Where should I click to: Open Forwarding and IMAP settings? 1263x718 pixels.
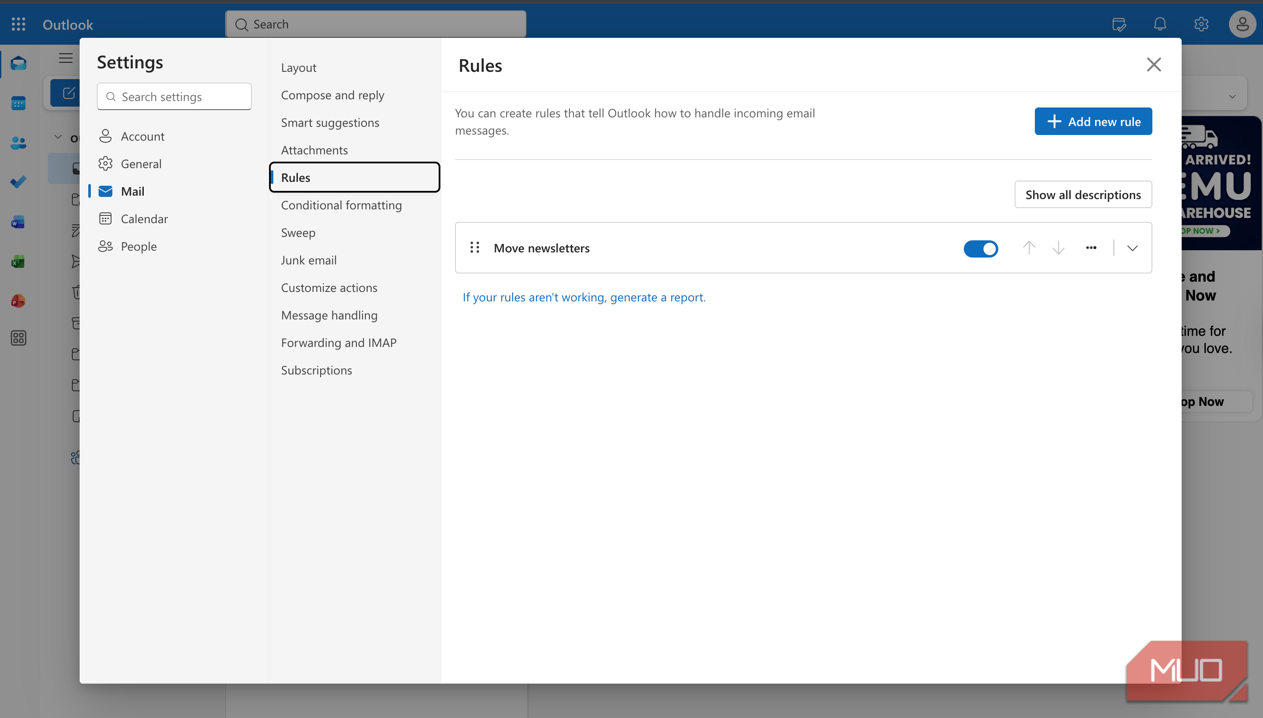point(339,343)
